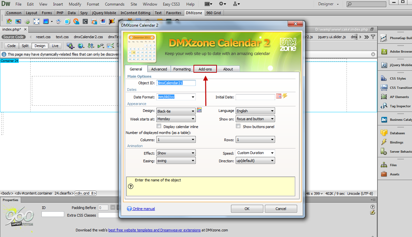Click the gear with green arrow icon

(27, 21)
